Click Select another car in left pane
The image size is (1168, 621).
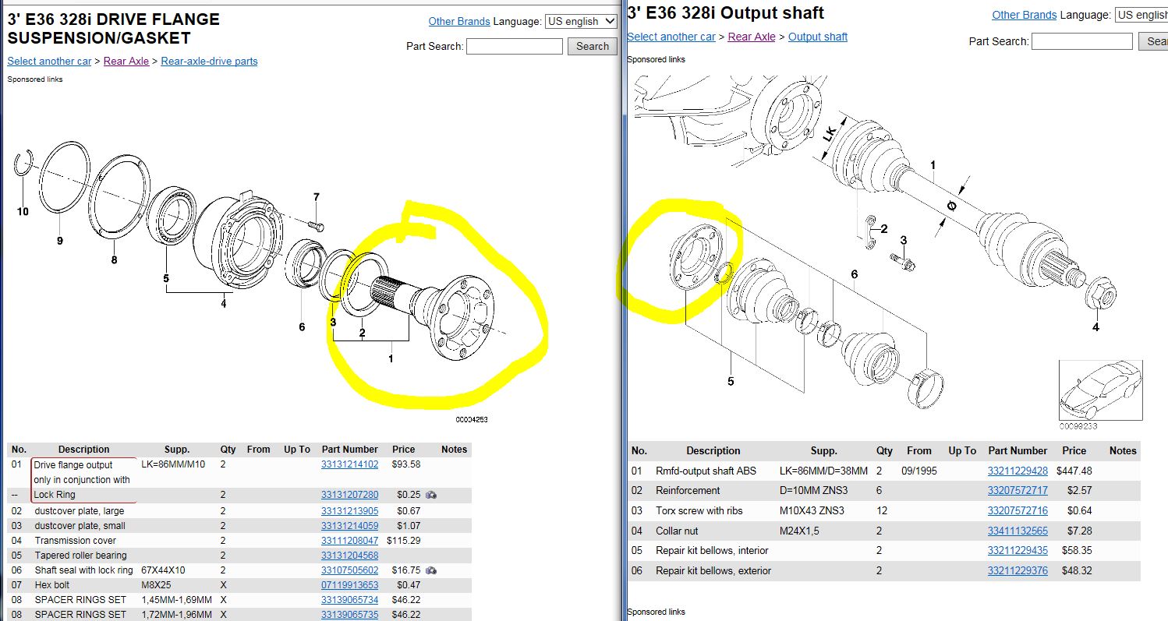49,61
